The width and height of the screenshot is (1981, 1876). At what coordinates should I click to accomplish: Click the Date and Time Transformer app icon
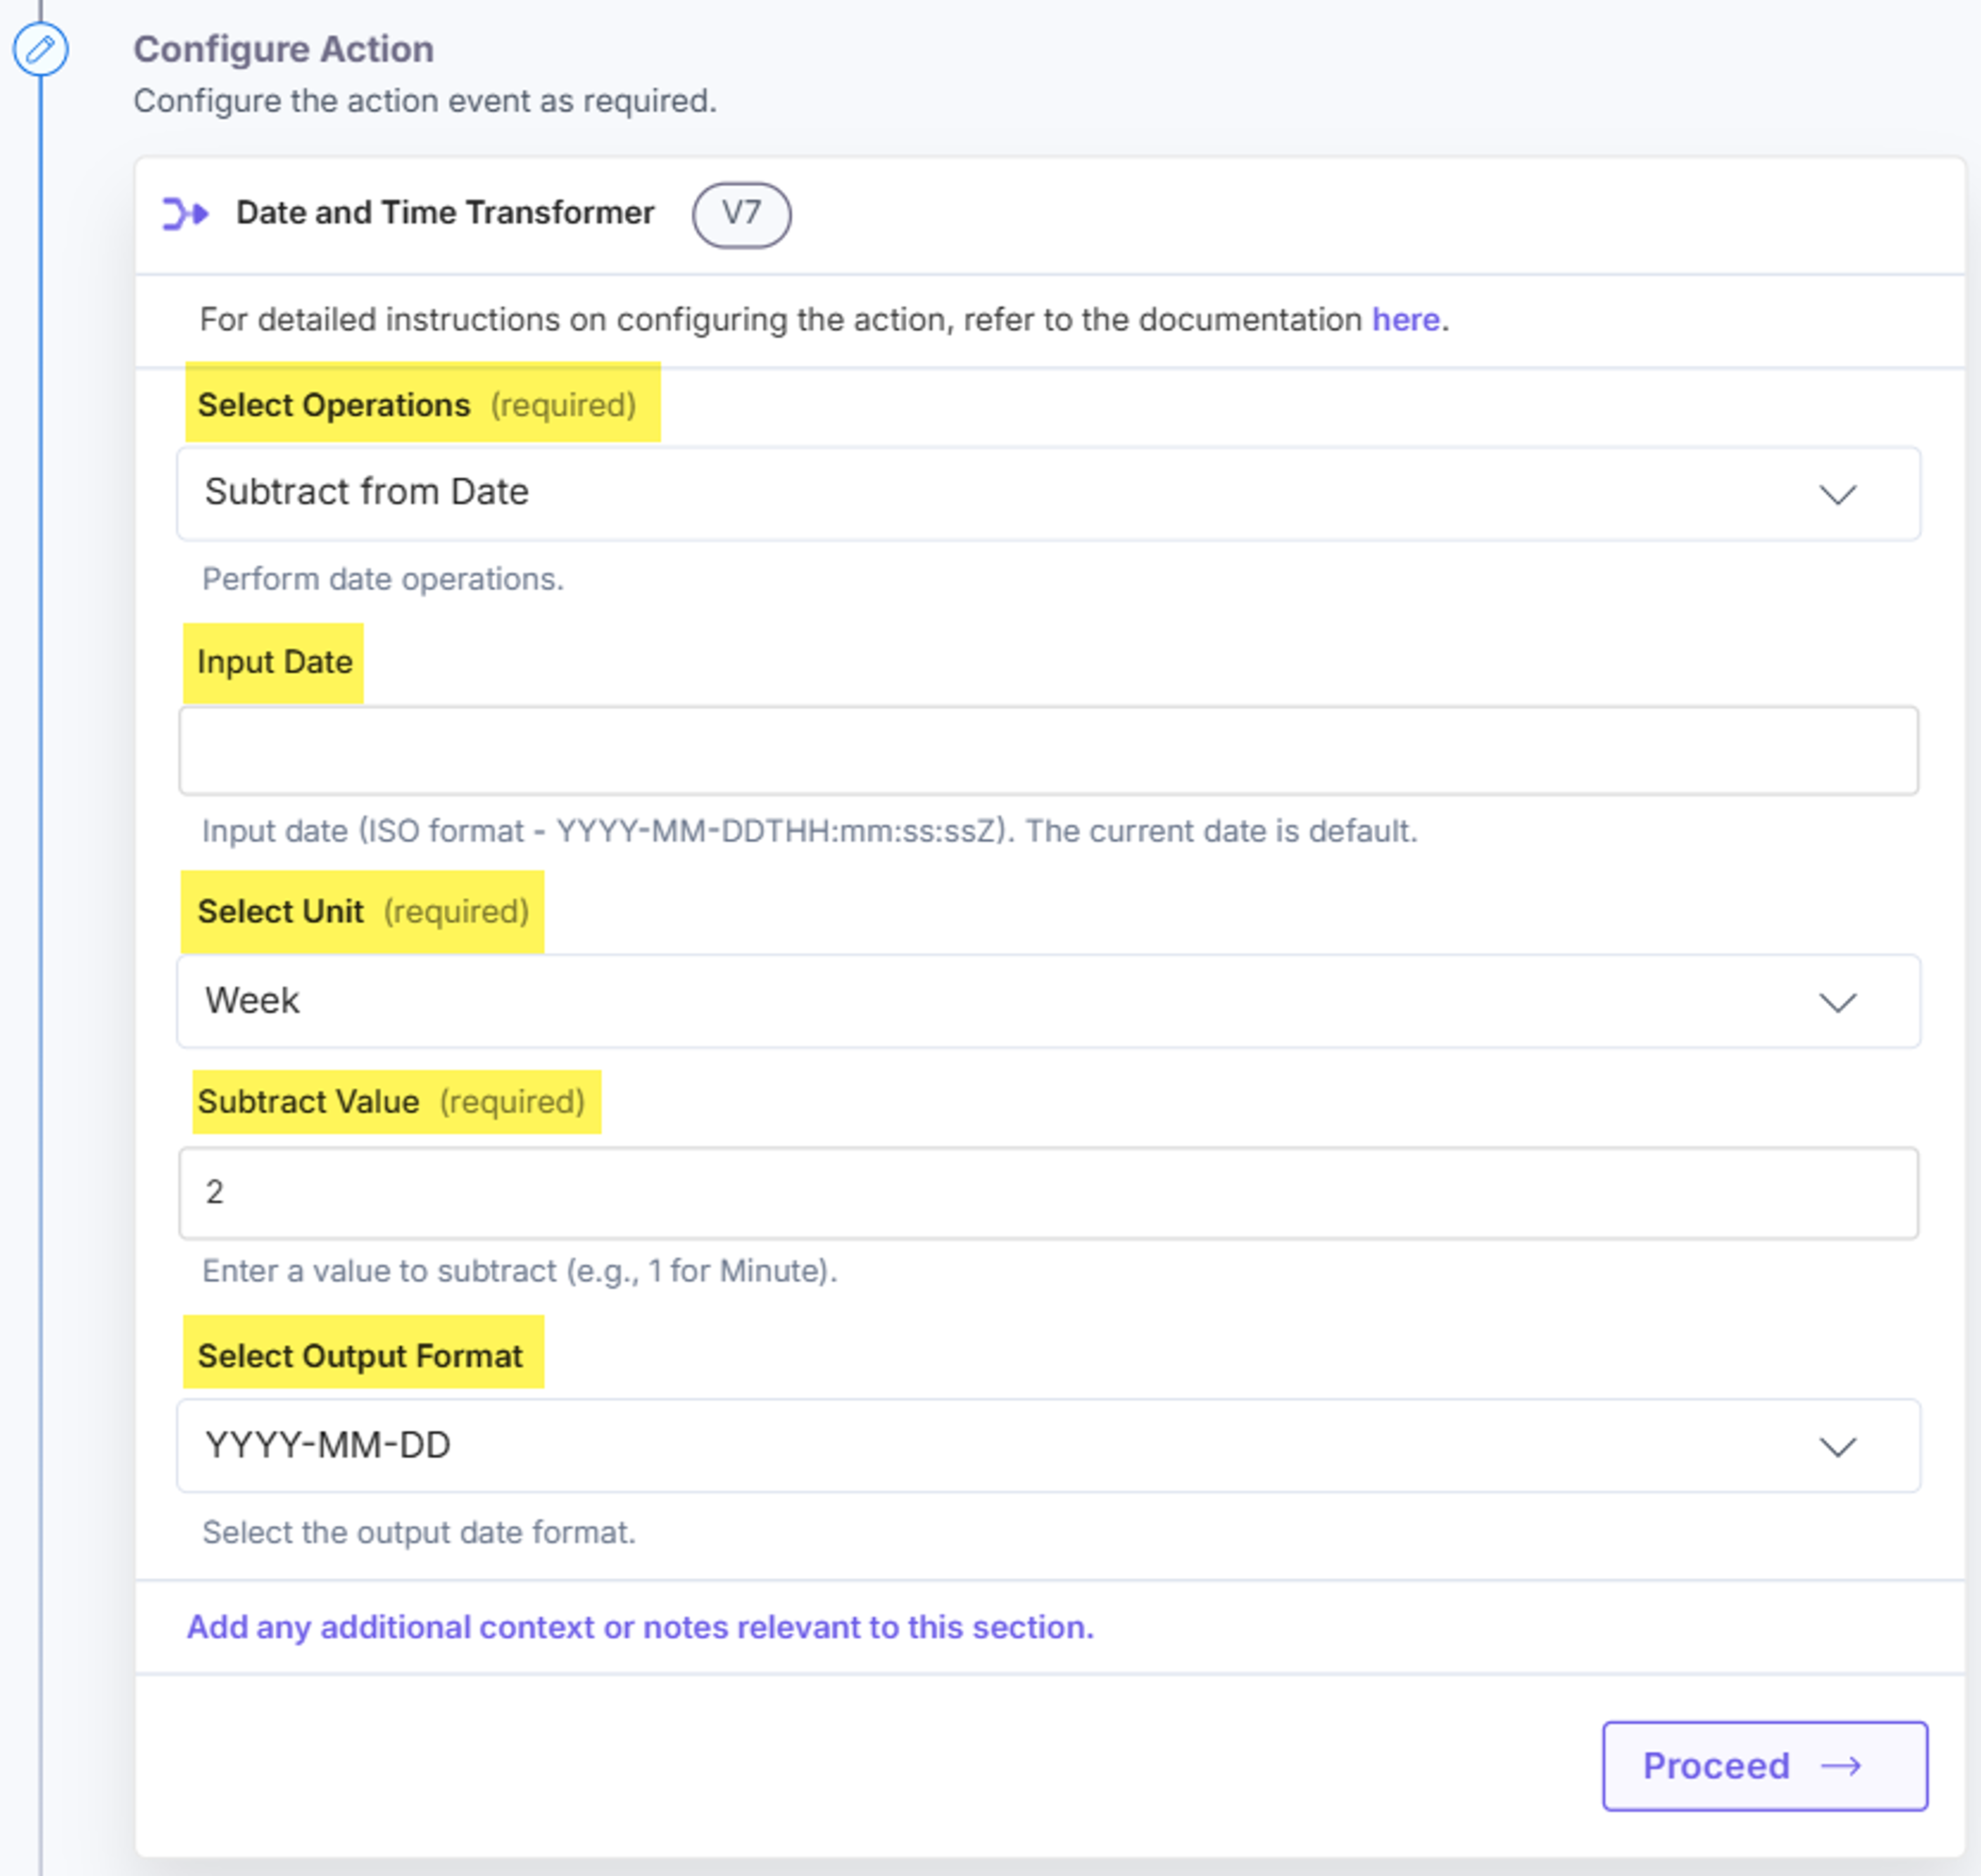186,214
